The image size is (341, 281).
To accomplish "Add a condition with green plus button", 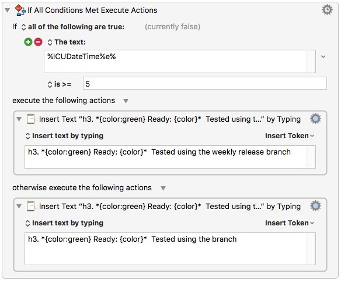I will (x=28, y=42).
